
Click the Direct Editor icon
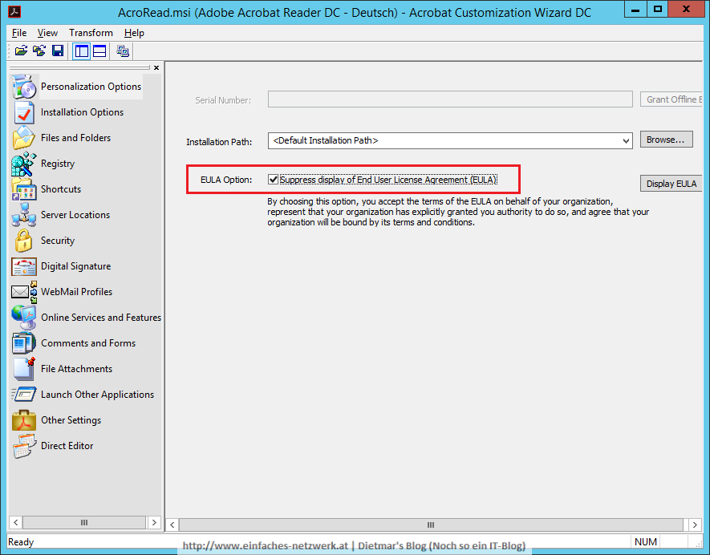pyautogui.click(x=24, y=446)
